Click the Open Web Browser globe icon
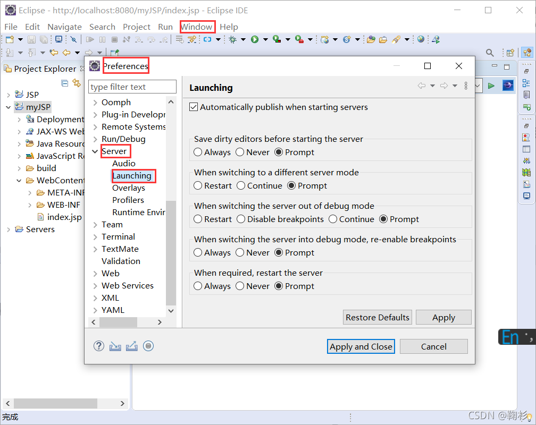This screenshot has width=536, height=425. (421, 39)
